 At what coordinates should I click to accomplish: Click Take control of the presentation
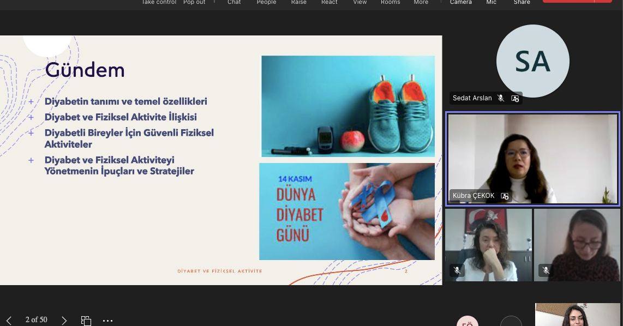[x=158, y=3]
